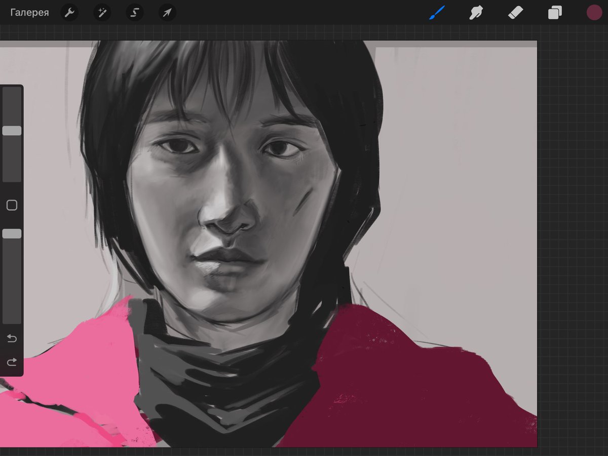Open the color picker swatch
The height and width of the screenshot is (456, 608).
594,13
